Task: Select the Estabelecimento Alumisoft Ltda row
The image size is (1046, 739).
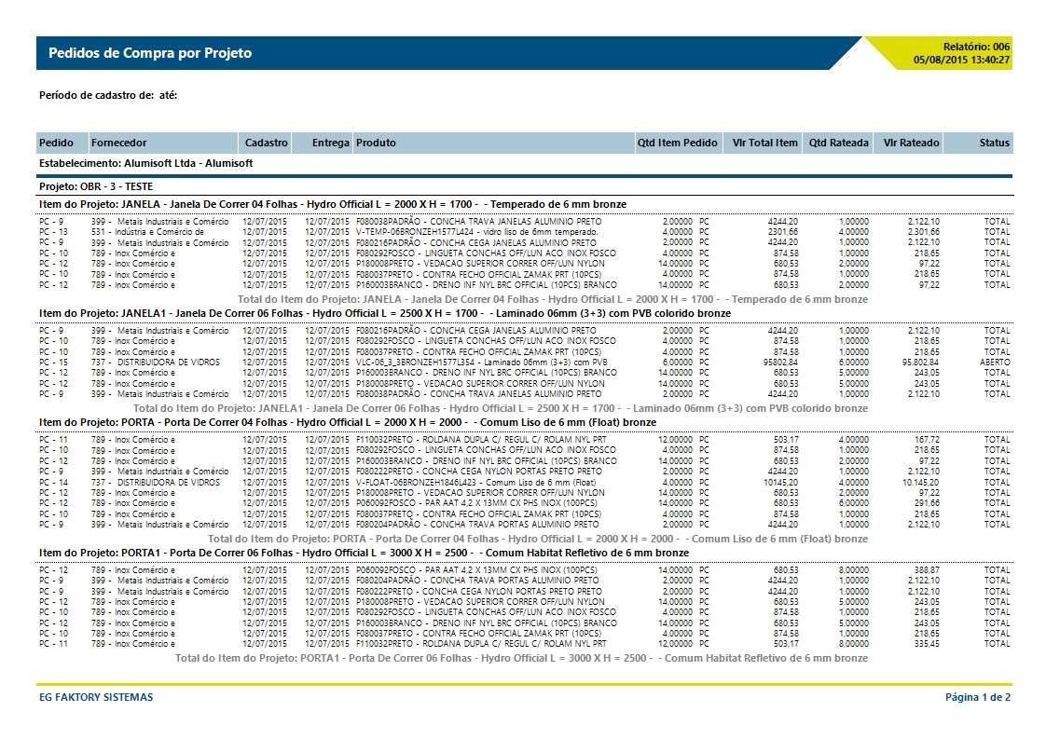Action: 146,163
